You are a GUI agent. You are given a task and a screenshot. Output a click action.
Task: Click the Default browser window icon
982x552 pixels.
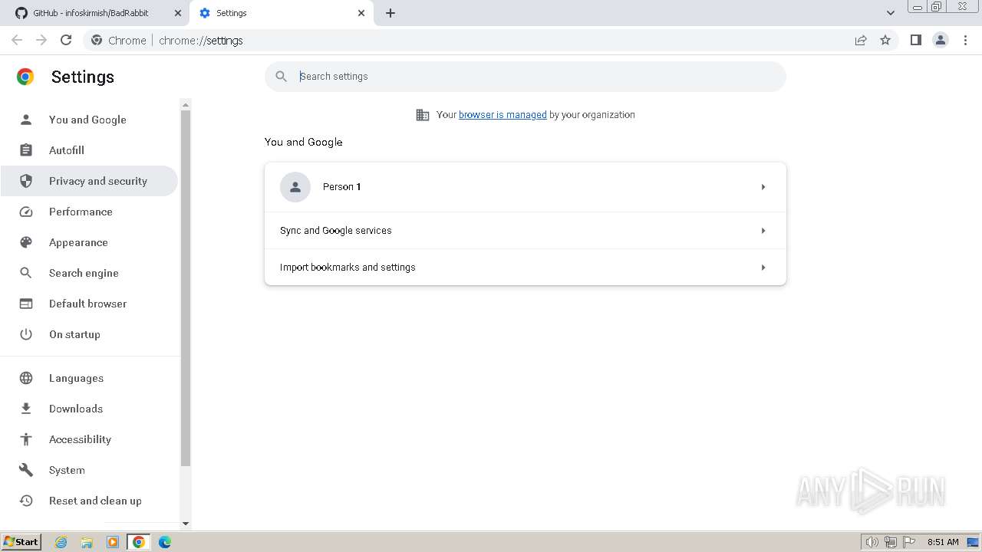pos(26,304)
